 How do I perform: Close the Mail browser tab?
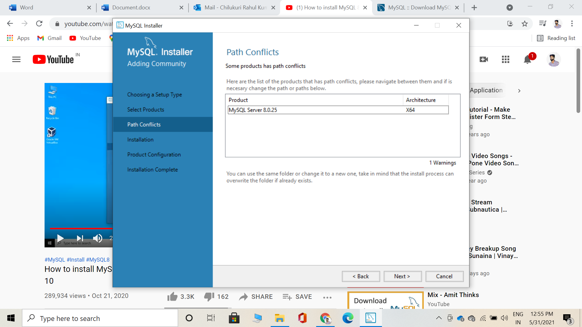(273, 8)
